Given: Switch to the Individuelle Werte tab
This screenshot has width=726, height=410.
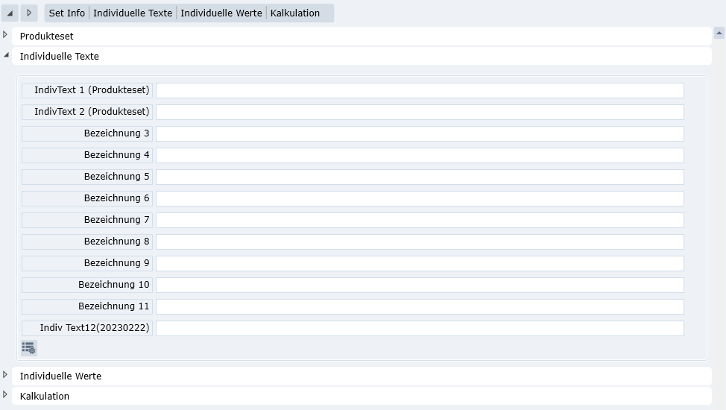Looking at the screenshot, I should [x=221, y=13].
